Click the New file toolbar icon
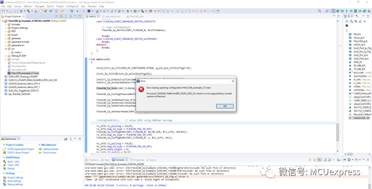The height and width of the screenshot is (189, 372). pyautogui.click(x=3, y=11)
